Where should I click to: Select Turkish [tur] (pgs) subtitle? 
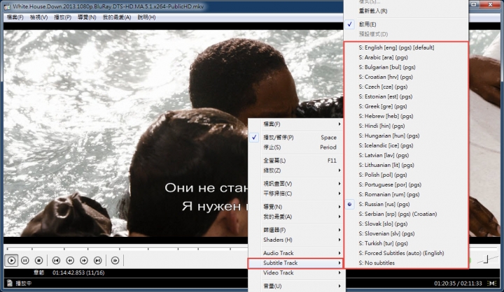[406, 243]
